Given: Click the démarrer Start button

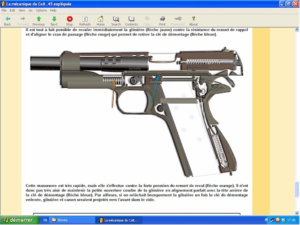Looking at the screenshot, I should 19,220.
